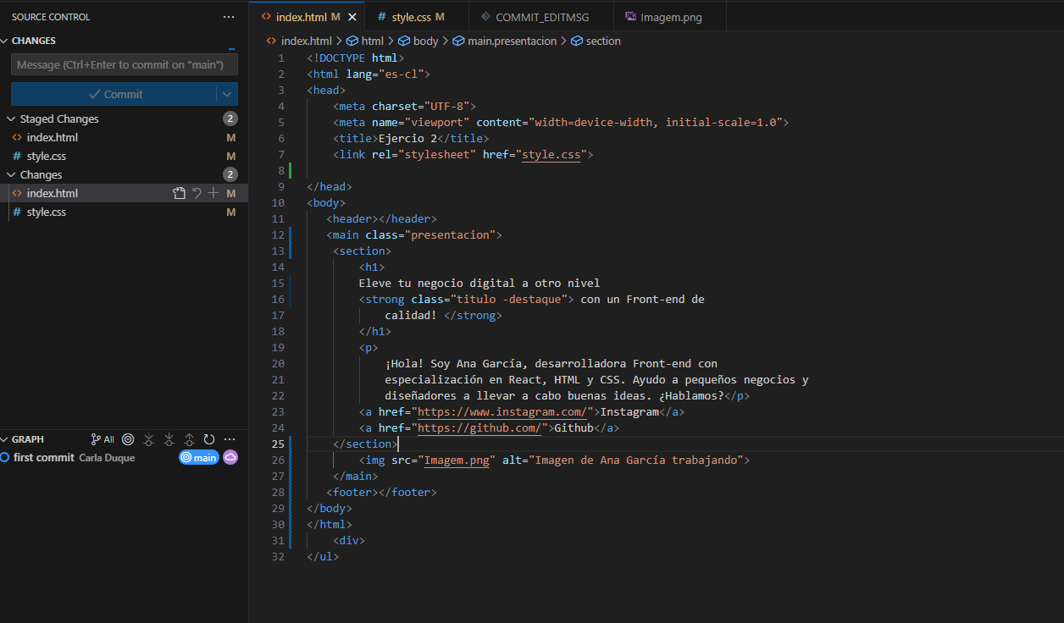This screenshot has height=623, width=1064.
Task: Follow the style.css link on line 7
Action: click(551, 155)
